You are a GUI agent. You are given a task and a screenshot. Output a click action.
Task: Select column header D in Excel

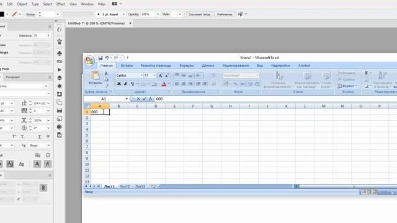[x=156, y=106]
